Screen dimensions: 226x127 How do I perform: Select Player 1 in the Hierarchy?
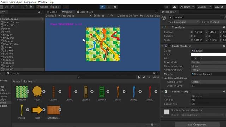click(x=9, y=35)
